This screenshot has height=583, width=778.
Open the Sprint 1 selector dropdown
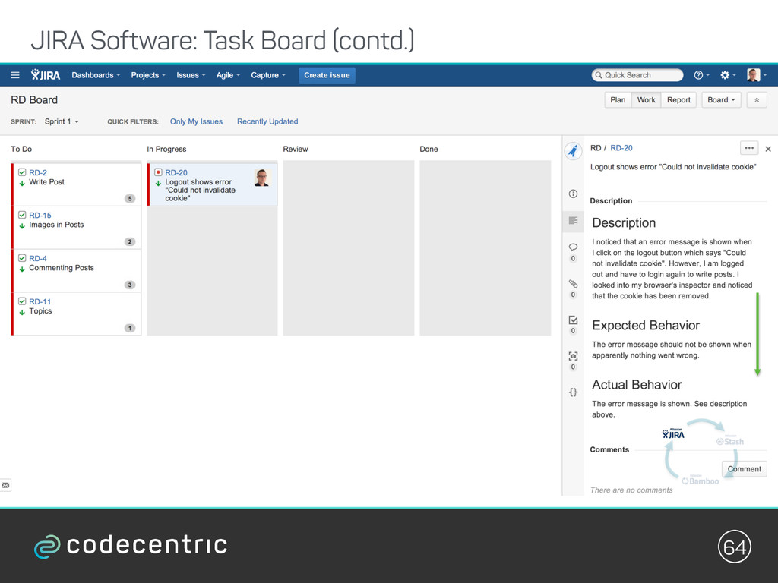pyautogui.click(x=62, y=121)
